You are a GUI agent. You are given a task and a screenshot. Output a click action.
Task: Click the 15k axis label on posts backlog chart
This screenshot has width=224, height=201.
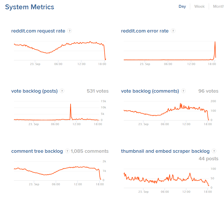pos(103,101)
